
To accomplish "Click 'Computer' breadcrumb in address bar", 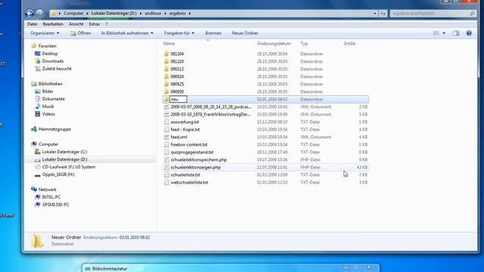I will tap(73, 14).
